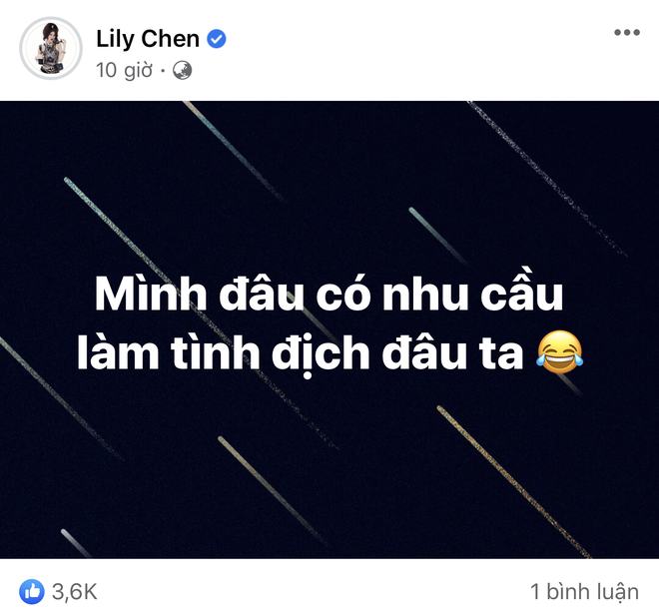659x613 pixels.
Task: Click the long golden streak in background
Action: pyautogui.click(x=513, y=481)
